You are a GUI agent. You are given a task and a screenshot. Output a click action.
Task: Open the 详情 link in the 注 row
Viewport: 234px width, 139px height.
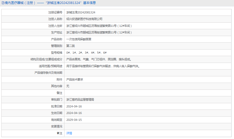69,133
